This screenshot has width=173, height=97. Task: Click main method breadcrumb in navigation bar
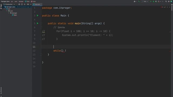[34, 1]
